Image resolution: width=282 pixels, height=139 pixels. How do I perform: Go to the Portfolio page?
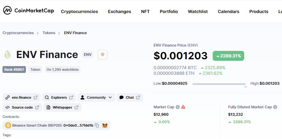(x=169, y=11)
